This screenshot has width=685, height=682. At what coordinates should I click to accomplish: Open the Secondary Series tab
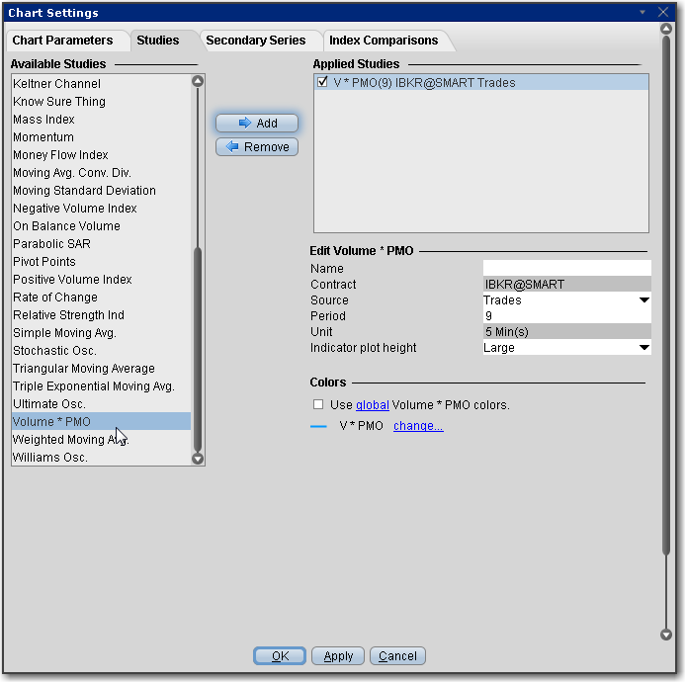(249, 41)
